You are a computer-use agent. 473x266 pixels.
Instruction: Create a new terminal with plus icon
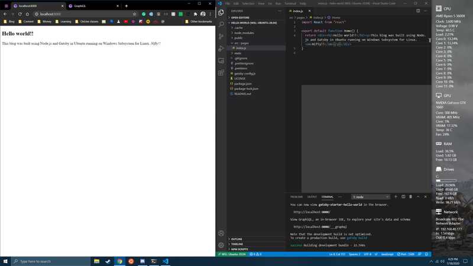[x=396, y=197]
